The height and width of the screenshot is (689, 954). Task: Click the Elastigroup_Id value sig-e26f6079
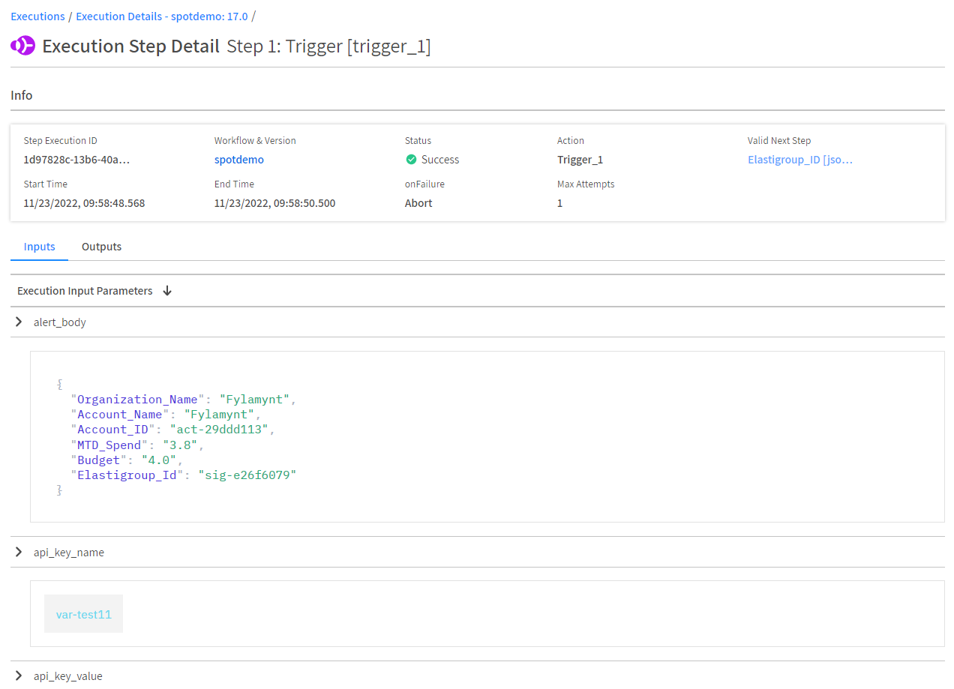[247, 475]
